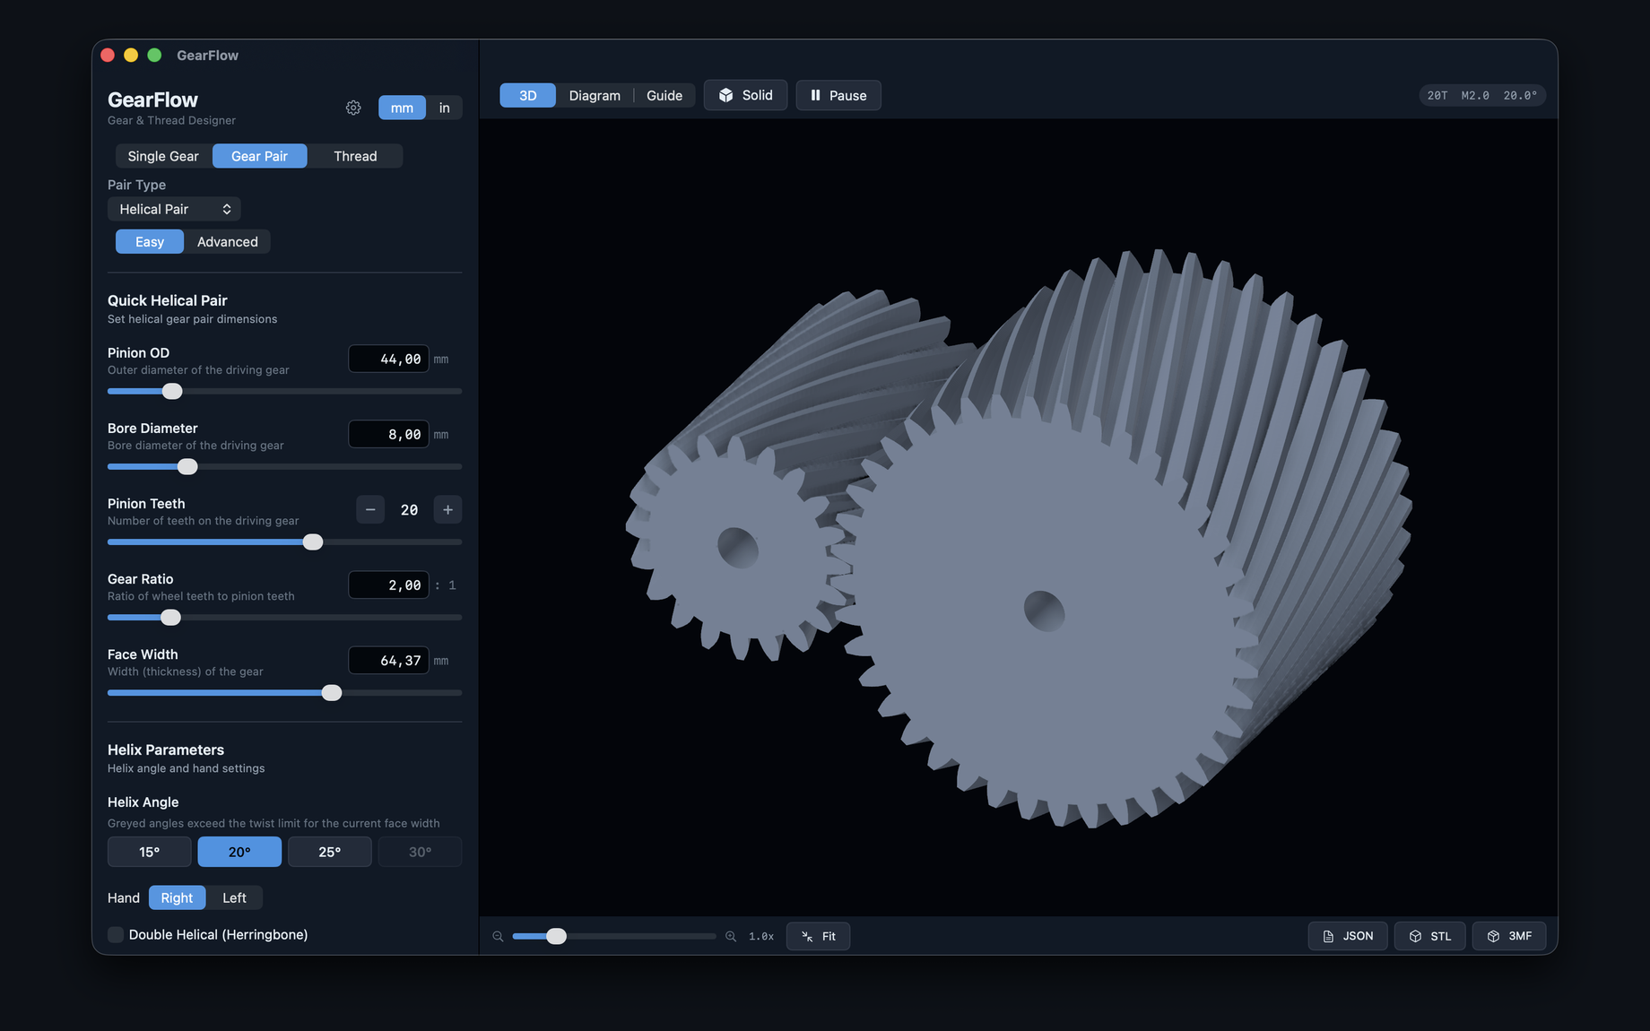
Task: Click the Helix Parameters heading
Action: [x=166, y=749]
